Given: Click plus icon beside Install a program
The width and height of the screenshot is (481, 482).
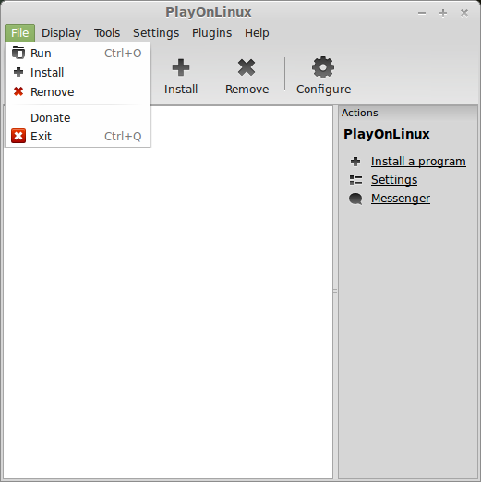Looking at the screenshot, I should tap(355, 162).
